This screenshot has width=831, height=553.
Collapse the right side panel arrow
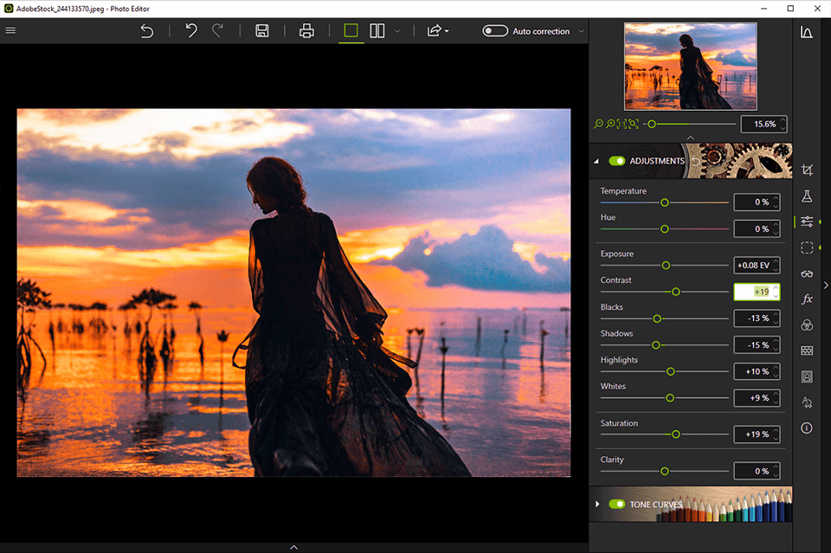pyautogui.click(x=826, y=285)
